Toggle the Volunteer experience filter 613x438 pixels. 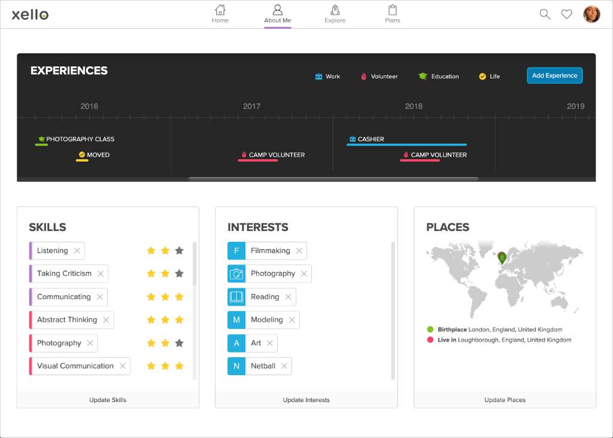click(x=365, y=77)
